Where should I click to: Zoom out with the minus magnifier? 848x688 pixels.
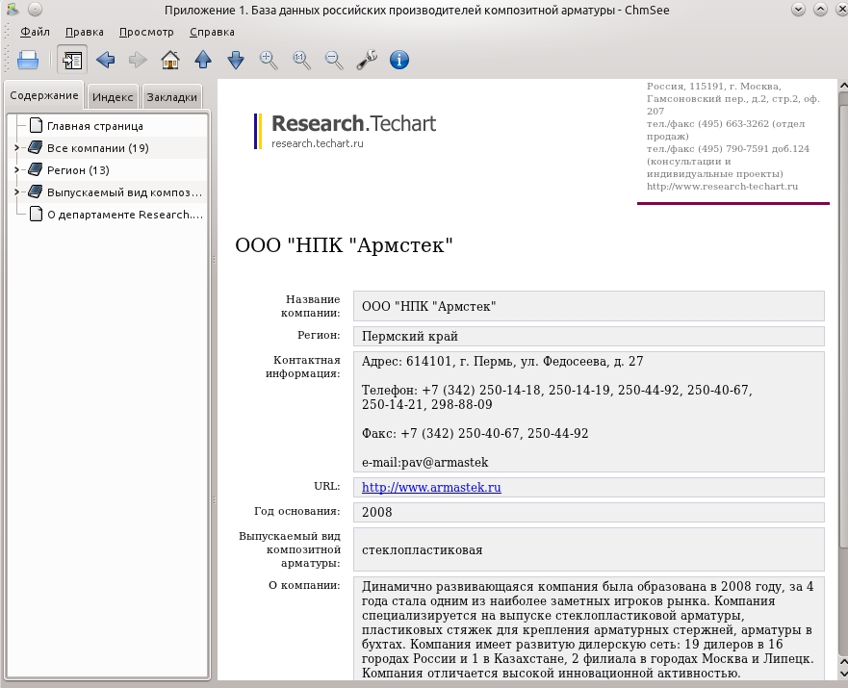tap(334, 60)
